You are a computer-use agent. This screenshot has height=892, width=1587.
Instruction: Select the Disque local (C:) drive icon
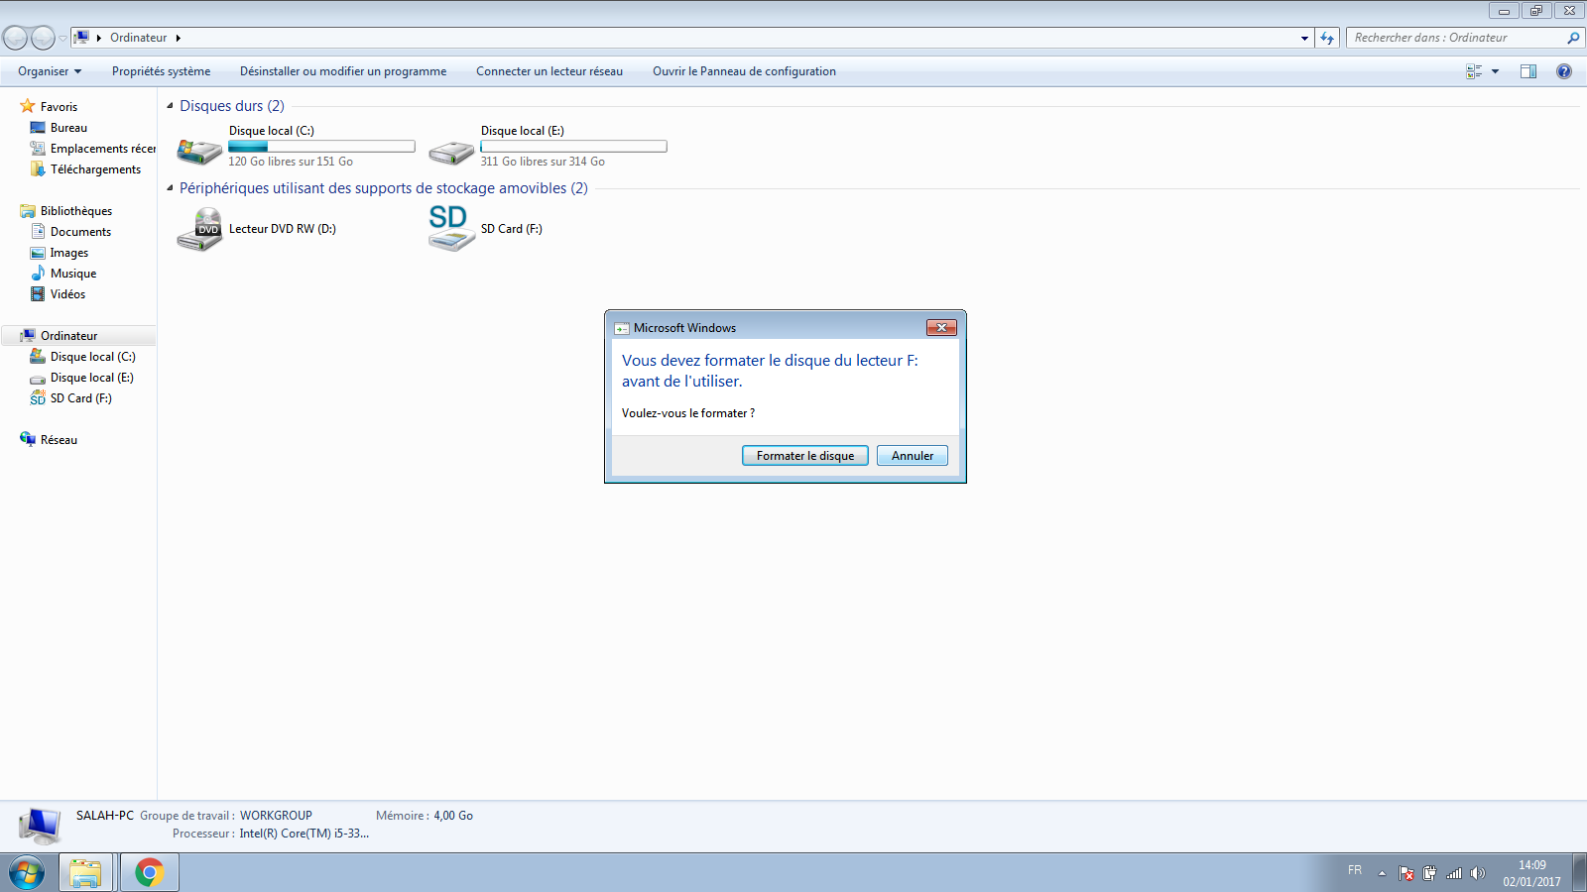click(199, 151)
